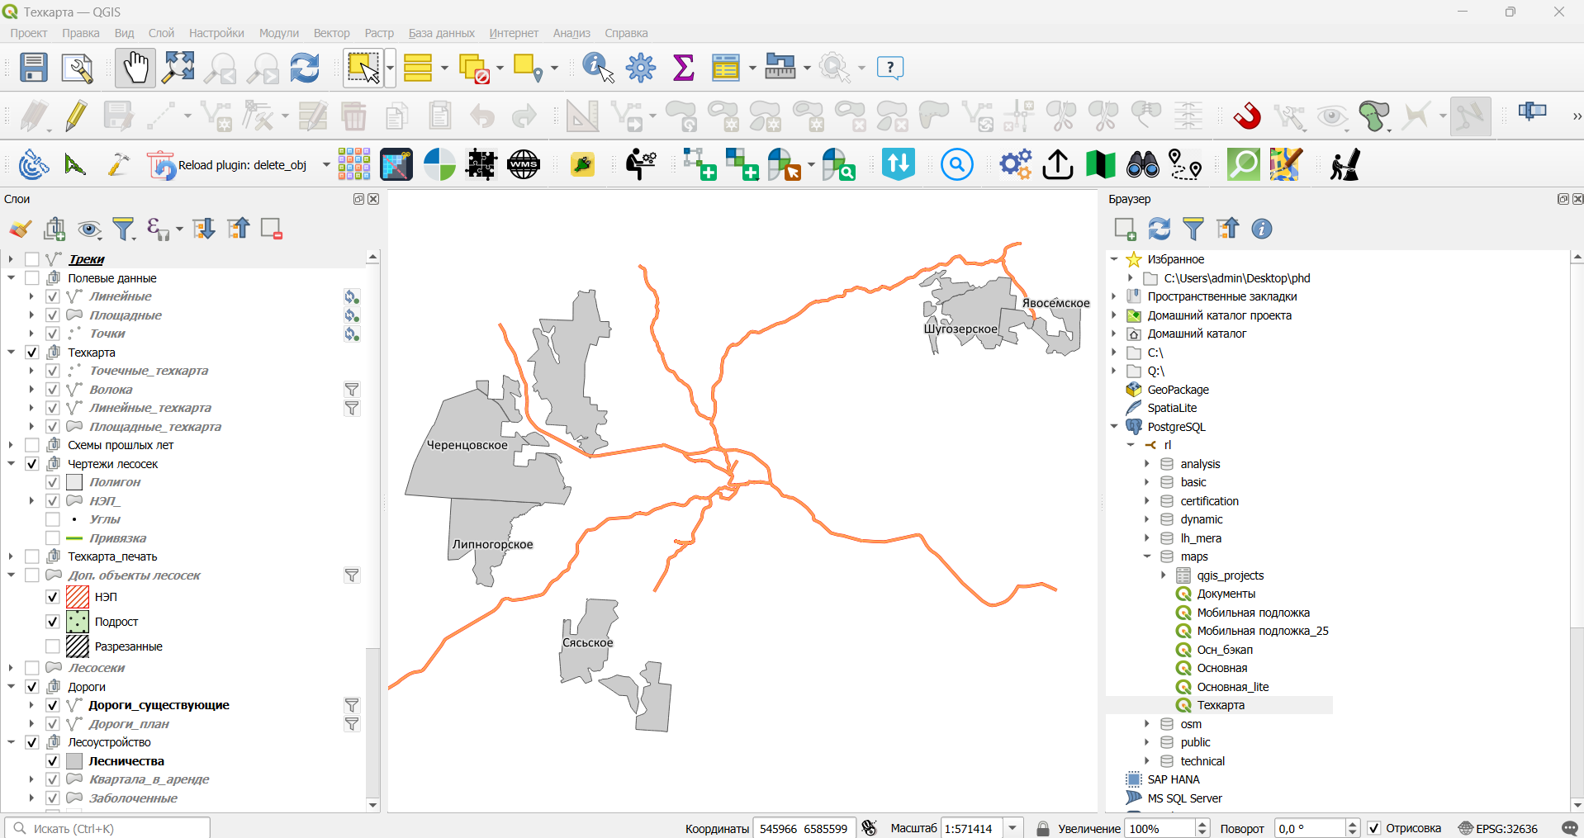Select the Техкарта project in the Browser panel
The image size is (1584, 838).
pos(1220,705)
